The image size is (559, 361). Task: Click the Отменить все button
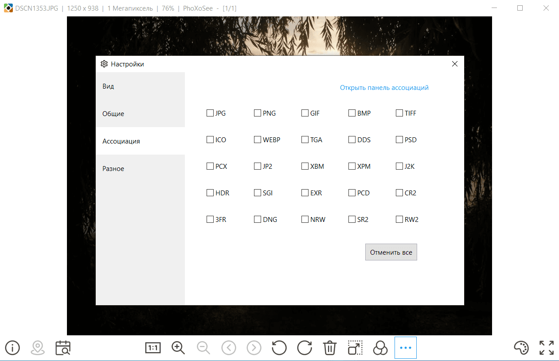[x=391, y=252]
